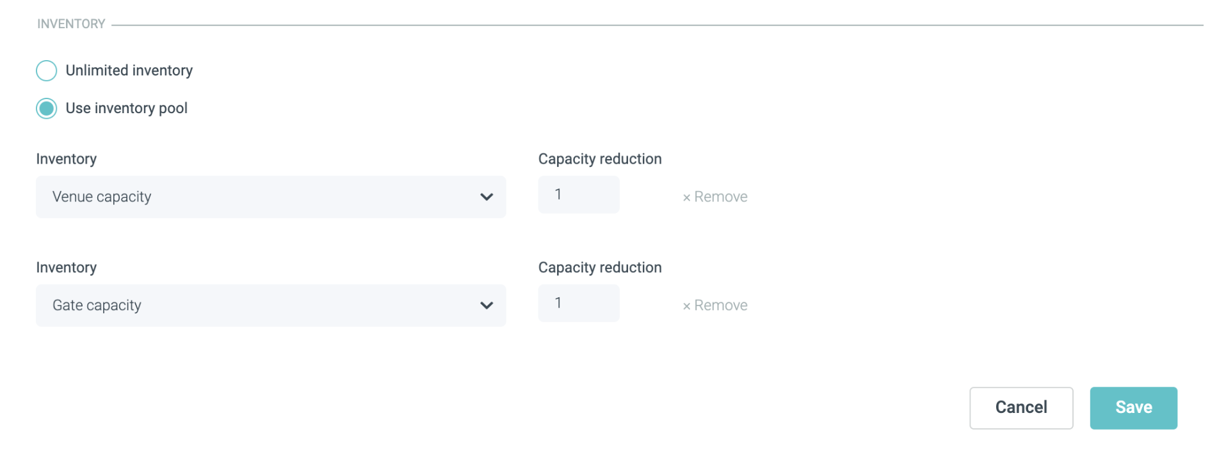Click the INVENTORY section heading
The image size is (1210, 459).
(71, 24)
